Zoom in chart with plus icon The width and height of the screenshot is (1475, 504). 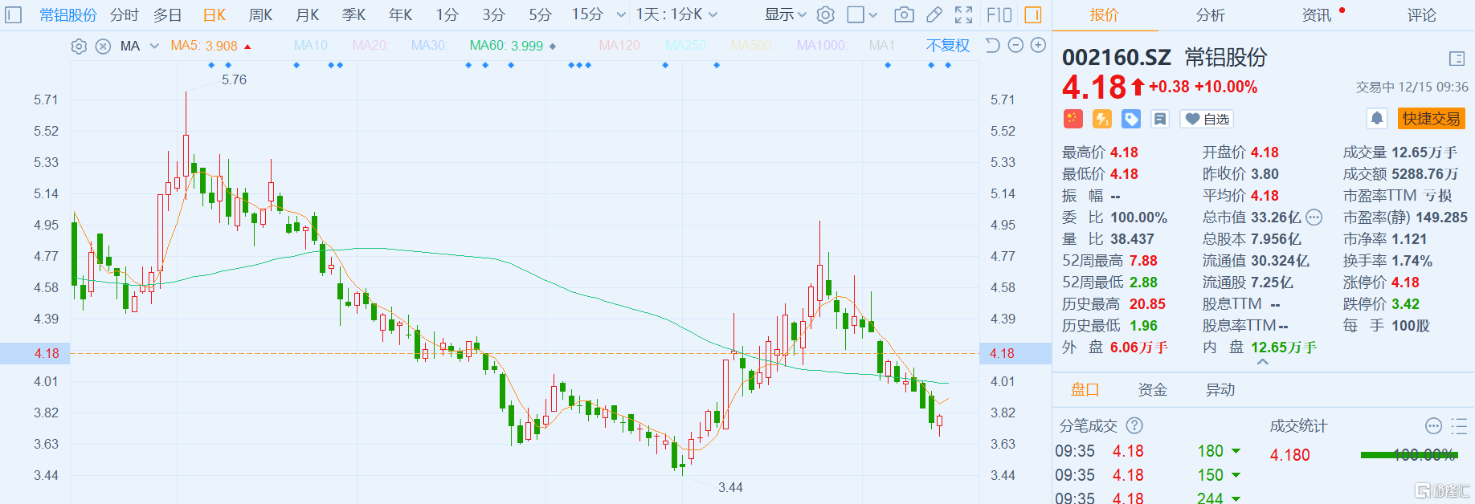tap(1038, 46)
